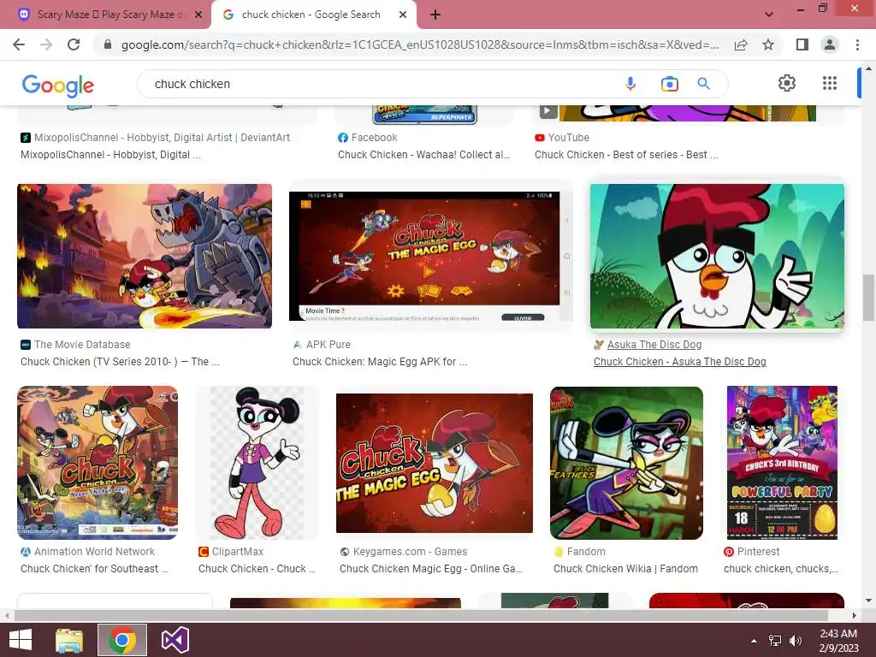This screenshot has height=657, width=876.
Task: Go back to the previous page
Action: (x=19, y=44)
